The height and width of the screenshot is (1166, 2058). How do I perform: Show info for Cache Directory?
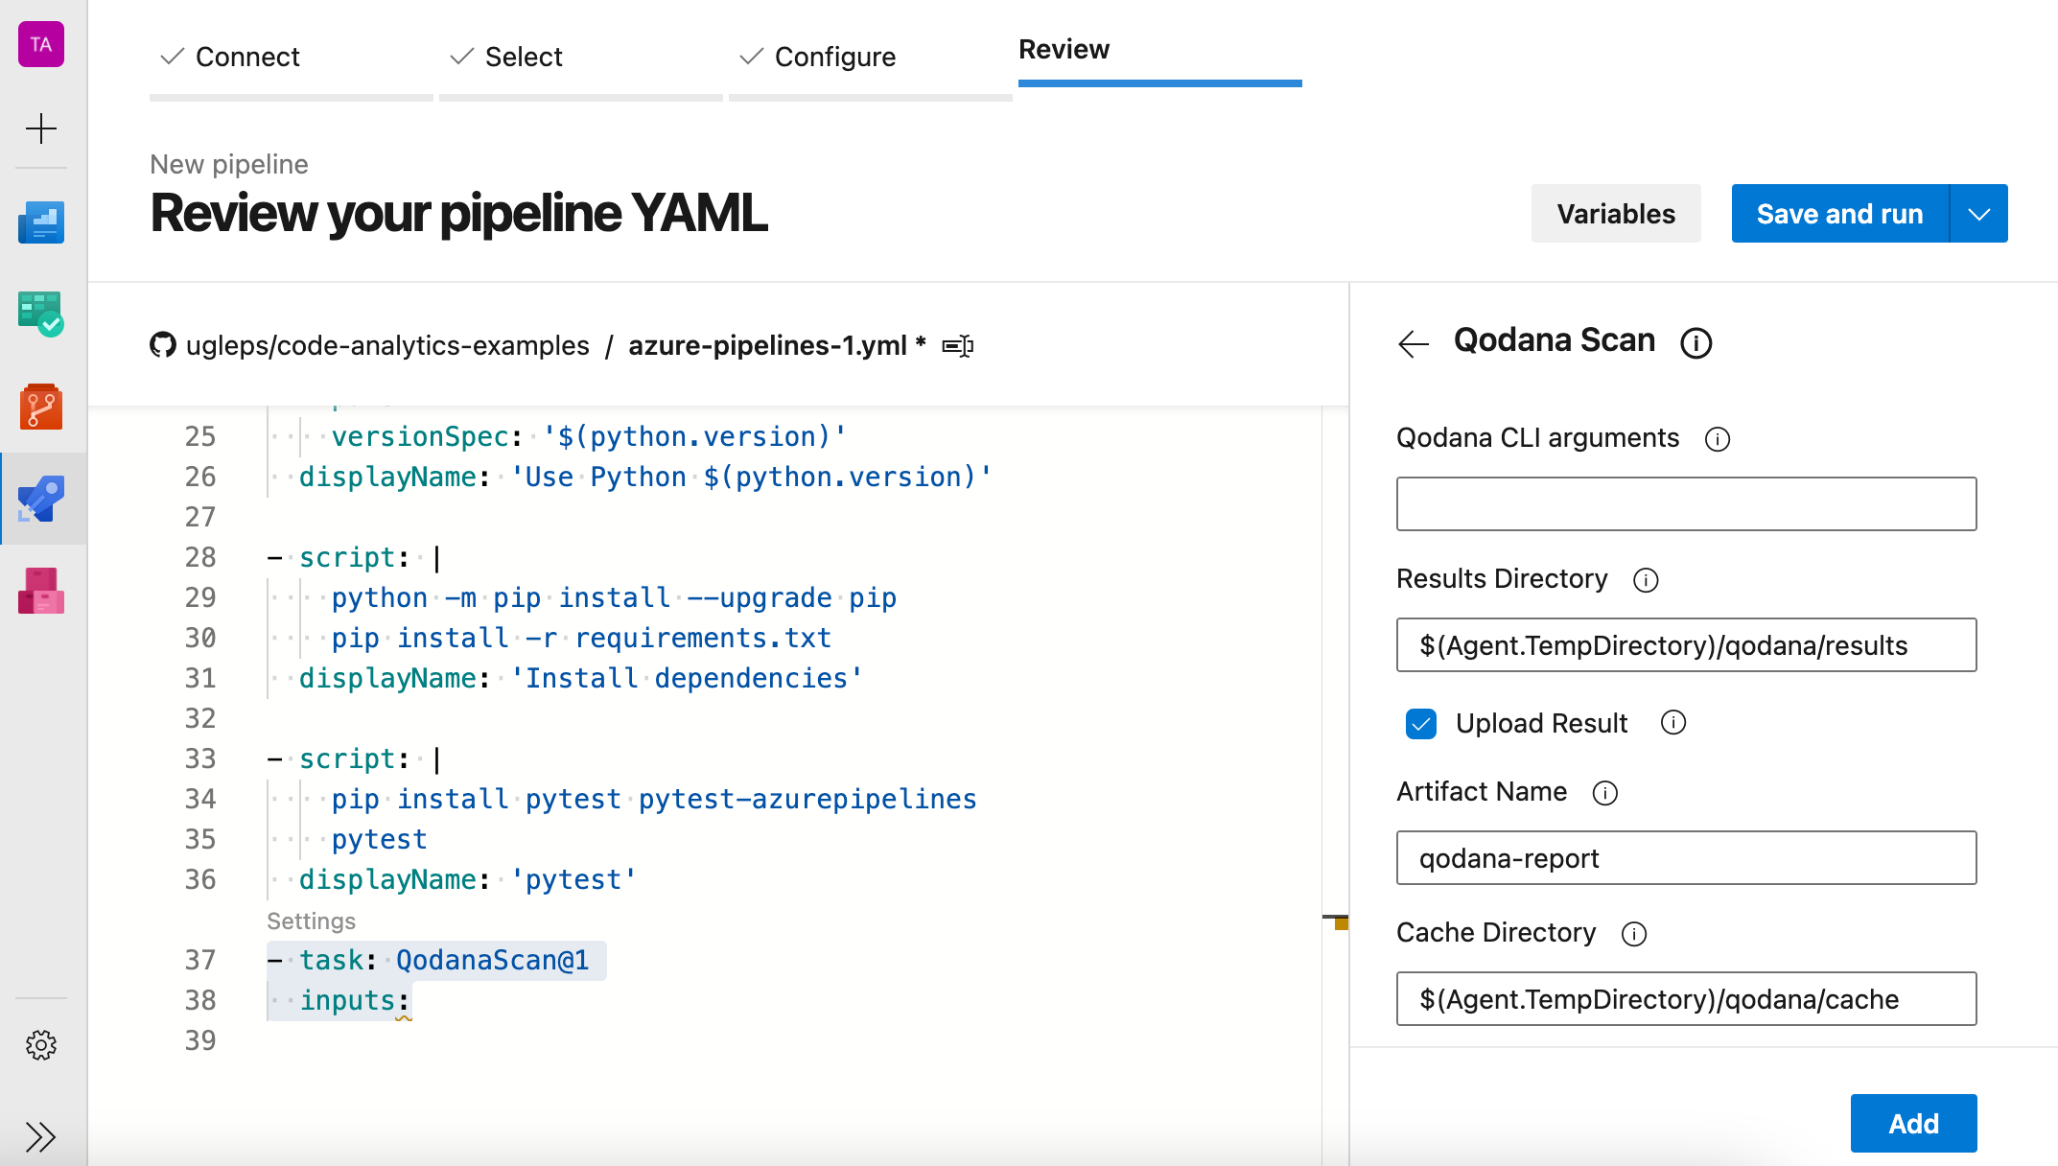[1634, 934]
